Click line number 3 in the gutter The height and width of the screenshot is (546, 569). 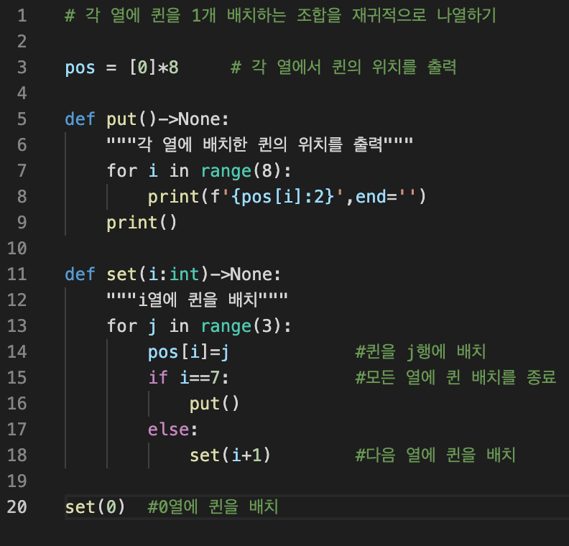(22, 68)
